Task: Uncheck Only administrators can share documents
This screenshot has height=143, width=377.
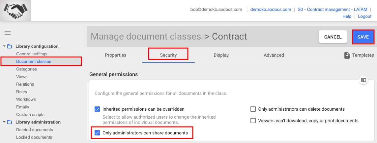Action: 97,133
